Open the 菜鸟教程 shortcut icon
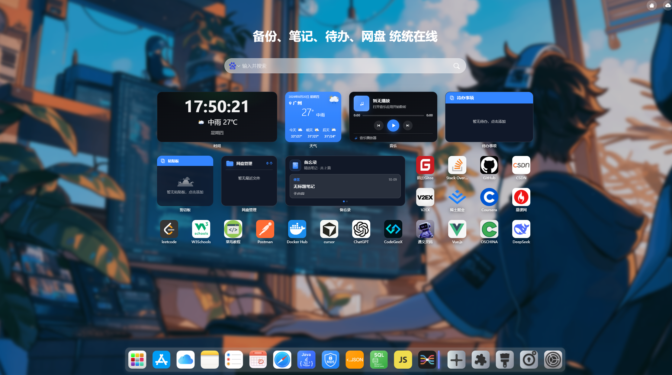 (233, 229)
